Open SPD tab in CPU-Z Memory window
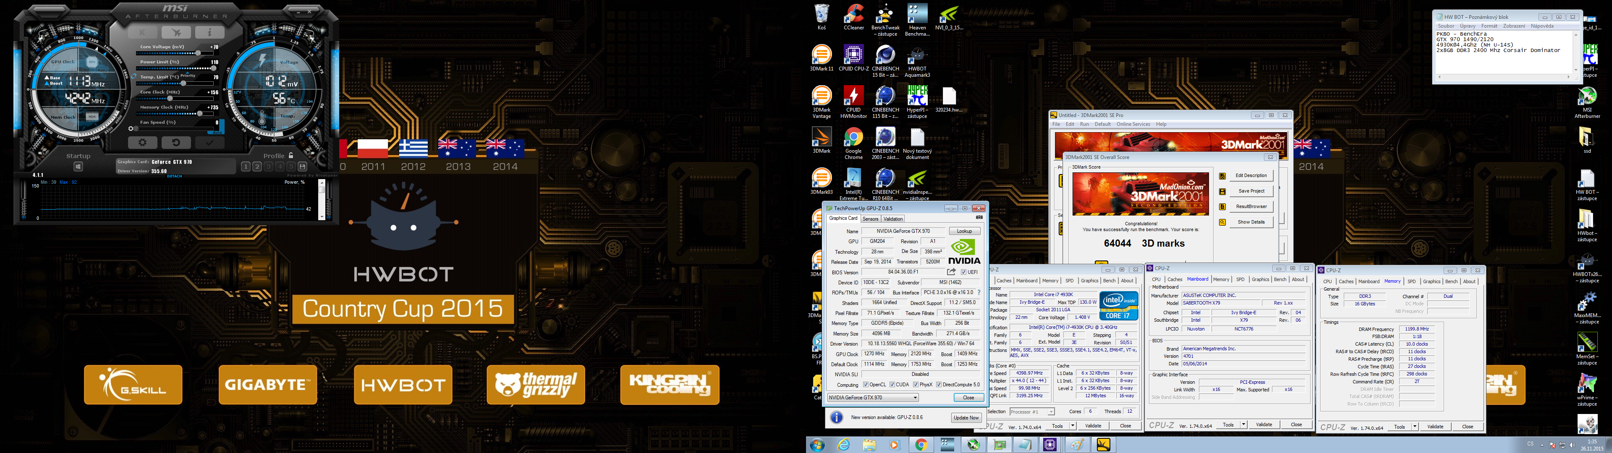 1412,281
